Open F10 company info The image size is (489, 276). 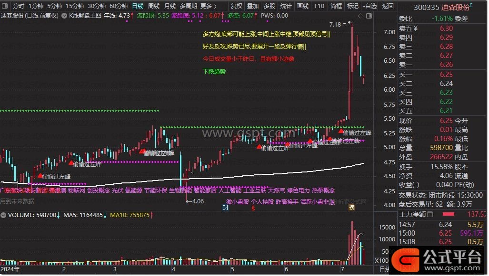coord(319,6)
